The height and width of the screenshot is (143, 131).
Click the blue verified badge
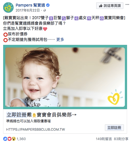[48, 5]
